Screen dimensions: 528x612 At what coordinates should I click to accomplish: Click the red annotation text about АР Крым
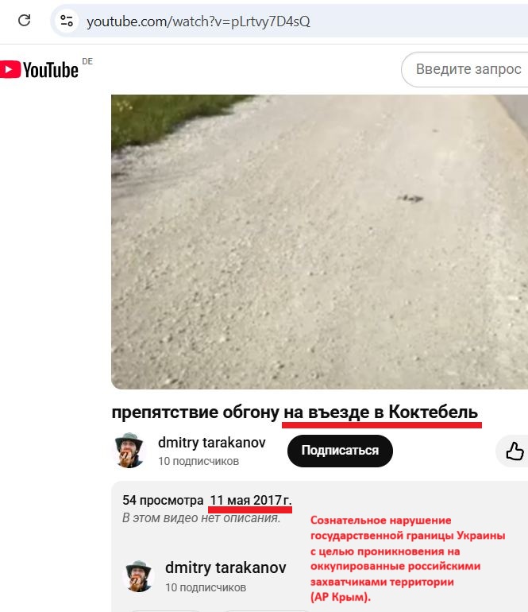point(407,559)
